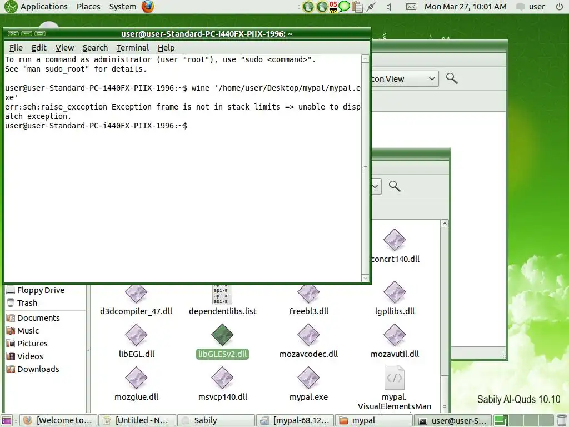Screen dimensions: 569x427
Task: Open the Icon View dropdown in the rear file manager
Action: click(x=405, y=79)
